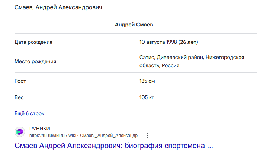Click the РУВИКИ site favicon

tap(20, 132)
